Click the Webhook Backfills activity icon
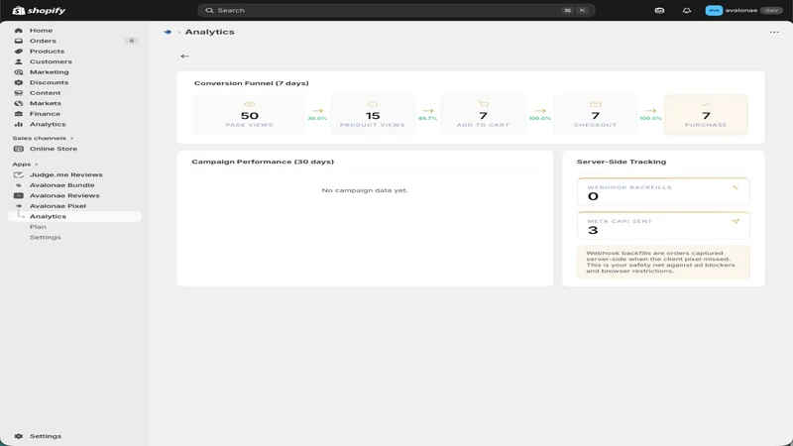 click(x=735, y=187)
